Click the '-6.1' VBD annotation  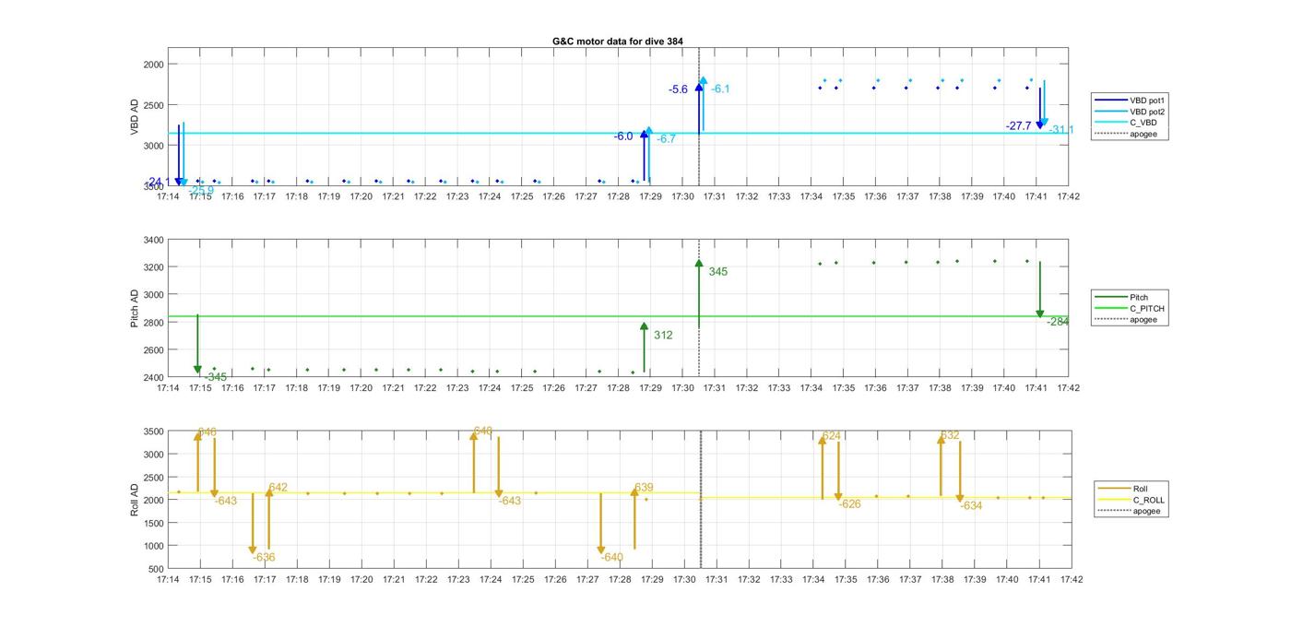[x=720, y=89]
